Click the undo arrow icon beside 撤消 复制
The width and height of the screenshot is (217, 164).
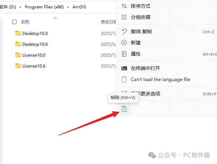tap(124, 31)
